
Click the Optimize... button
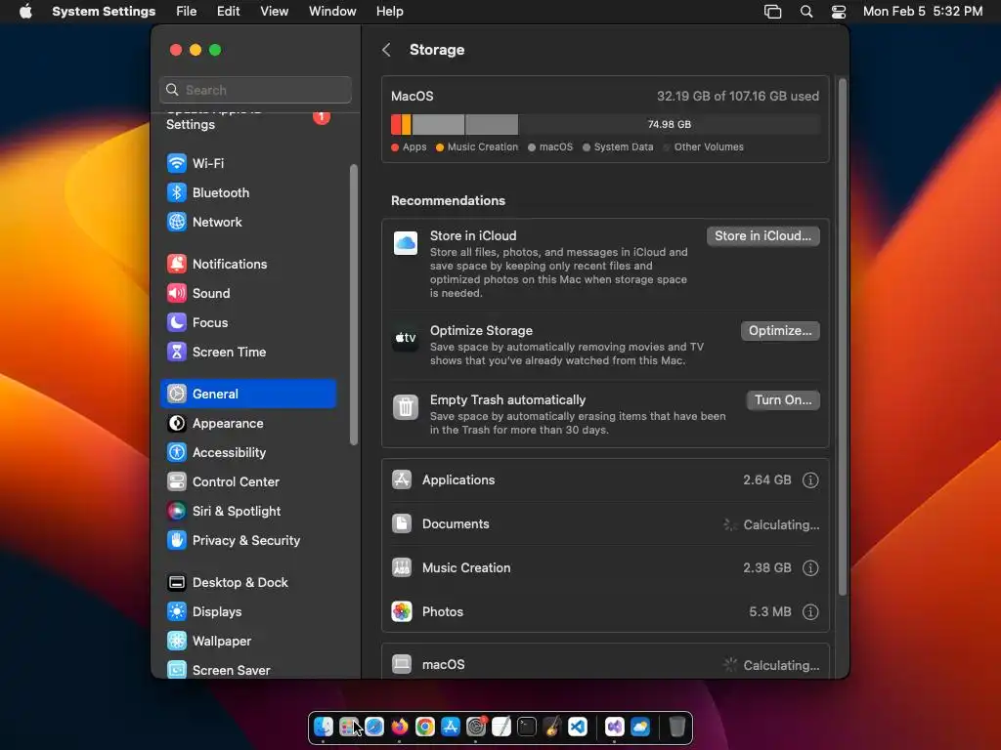point(780,331)
